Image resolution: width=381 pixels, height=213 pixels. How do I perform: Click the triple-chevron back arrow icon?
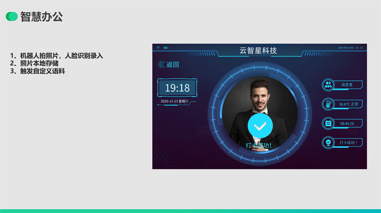[x=161, y=65]
